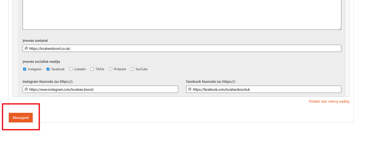This screenshot has height=141, width=365.
Task: Click the resize handle of the large text area
Action: [x=340, y=28]
